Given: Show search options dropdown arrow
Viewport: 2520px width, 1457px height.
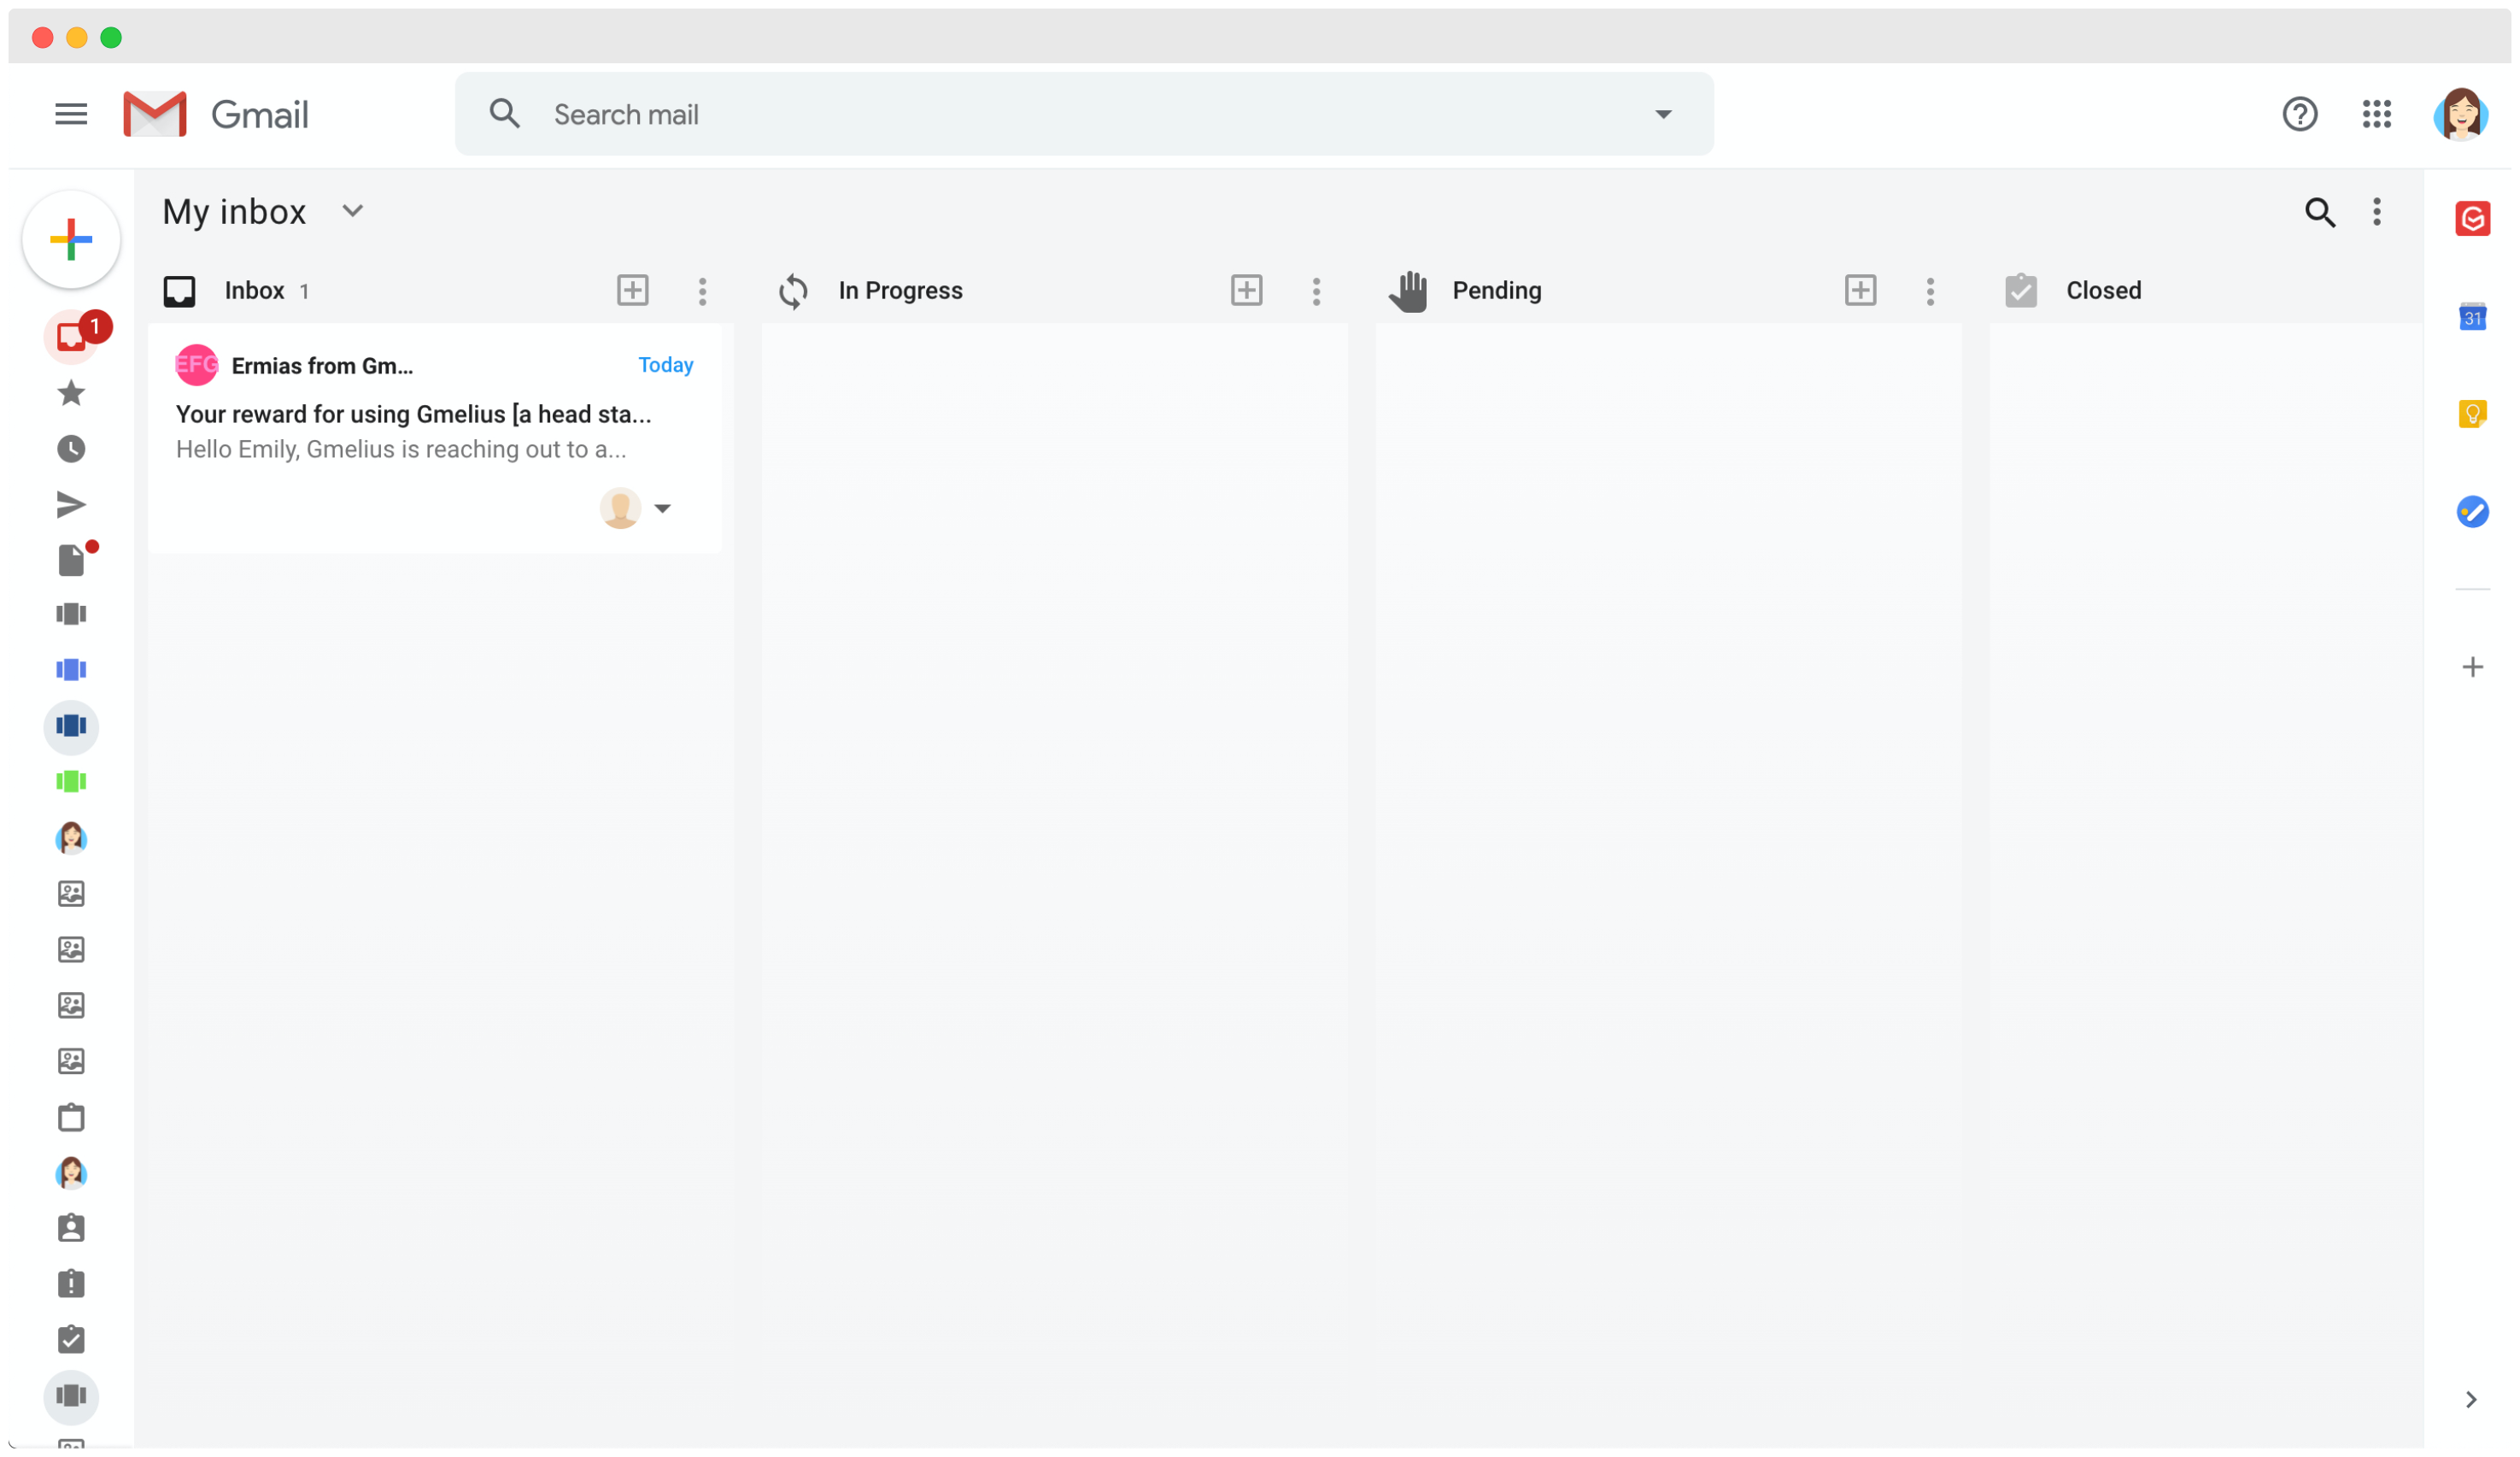Looking at the screenshot, I should tap(1662, 114).
